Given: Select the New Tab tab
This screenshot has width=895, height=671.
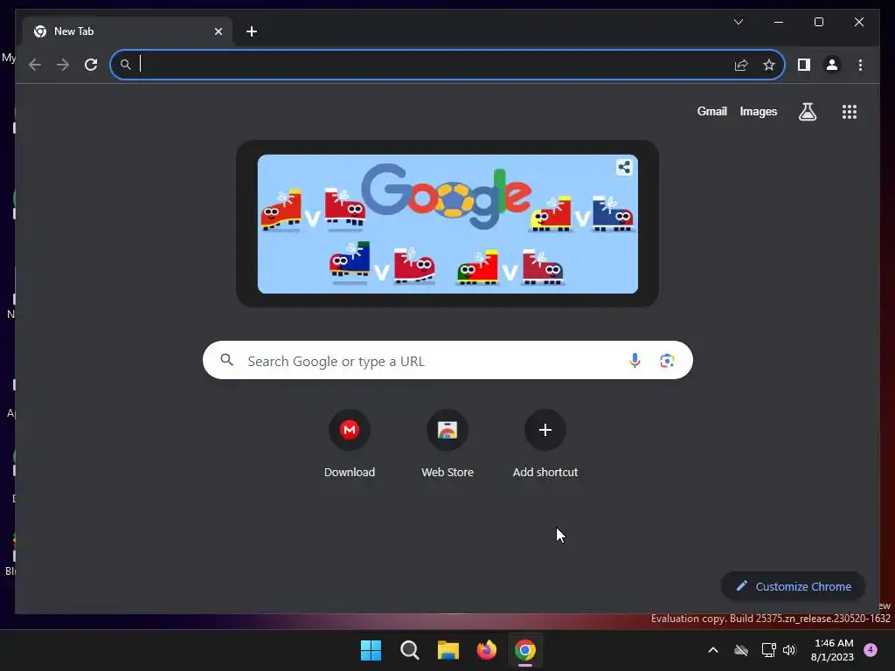Looking at the screenshot, I should [128, 31].
